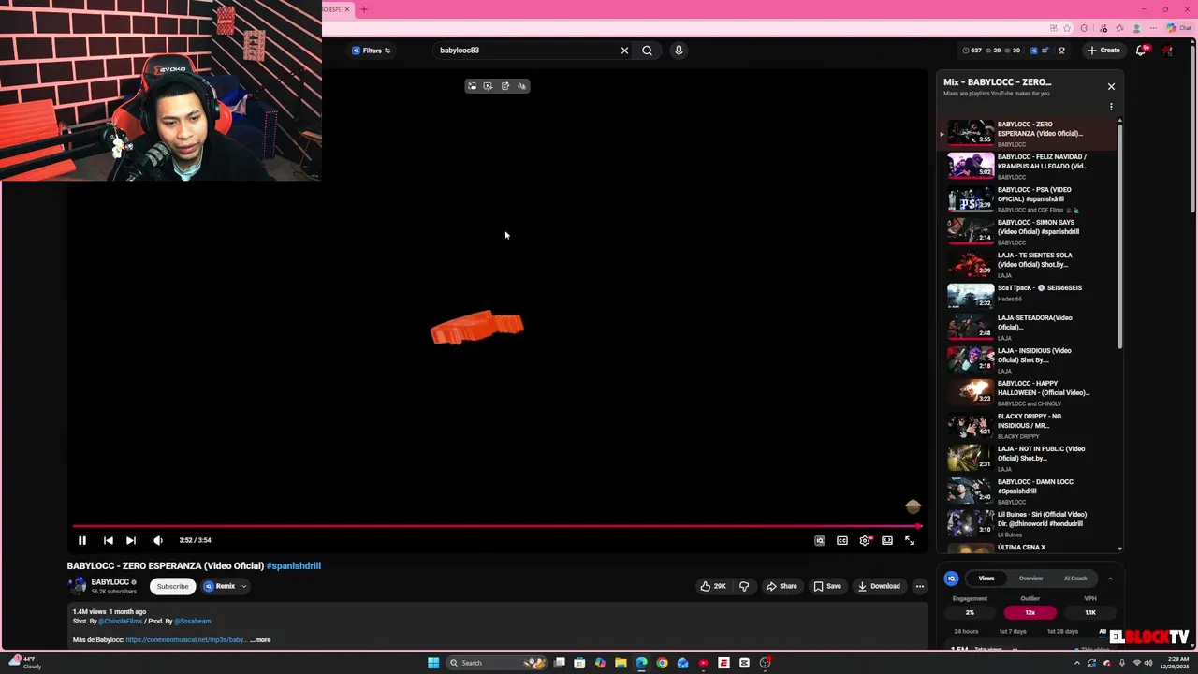Clear the search text with X

pyautogui.click(x=624, y=51)
